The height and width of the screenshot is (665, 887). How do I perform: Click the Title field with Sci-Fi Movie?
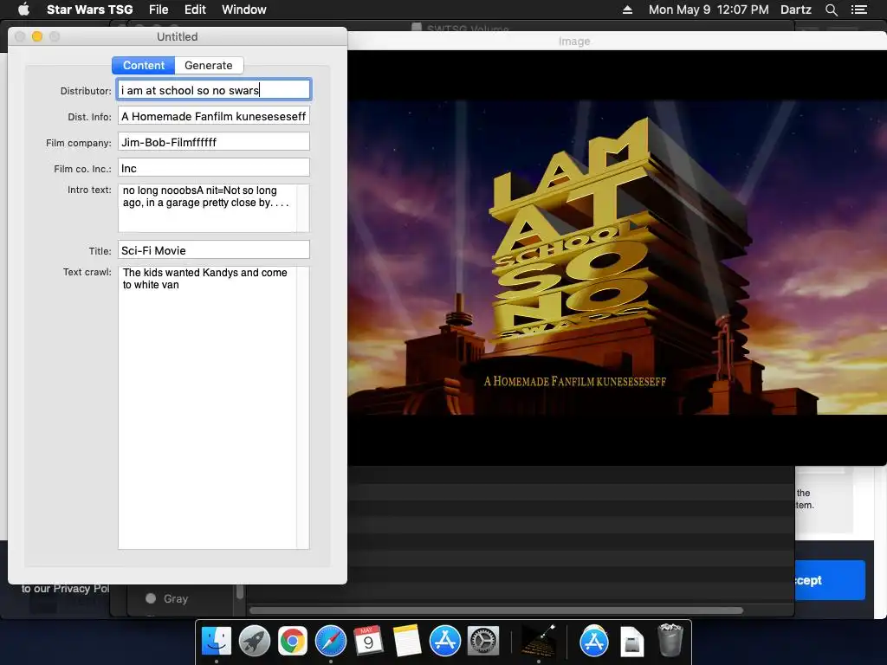click(214, 250)
